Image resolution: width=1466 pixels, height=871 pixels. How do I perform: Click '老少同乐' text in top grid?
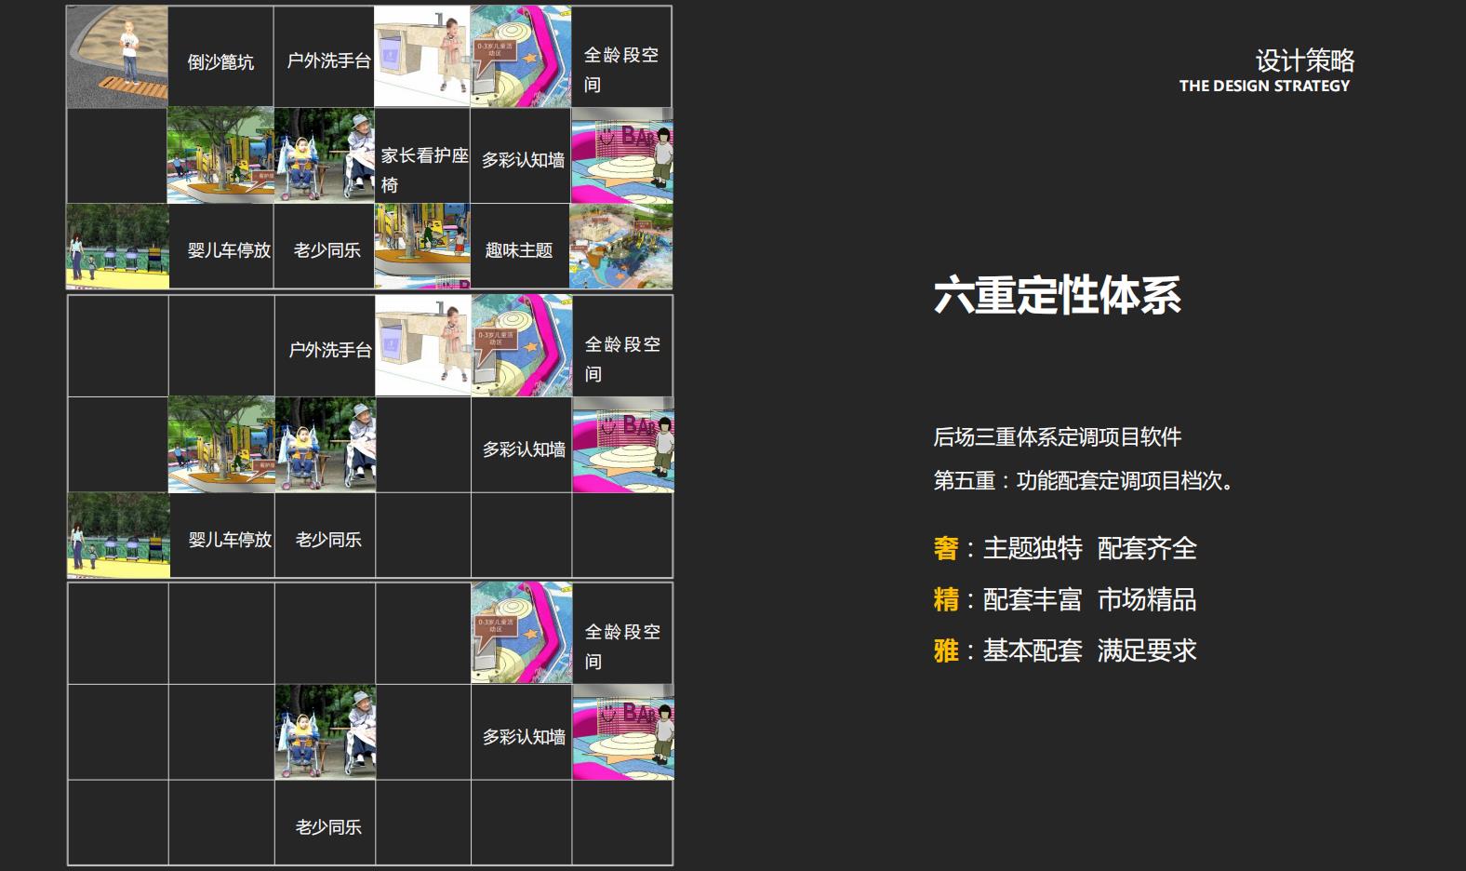click(x=327, y=250)
